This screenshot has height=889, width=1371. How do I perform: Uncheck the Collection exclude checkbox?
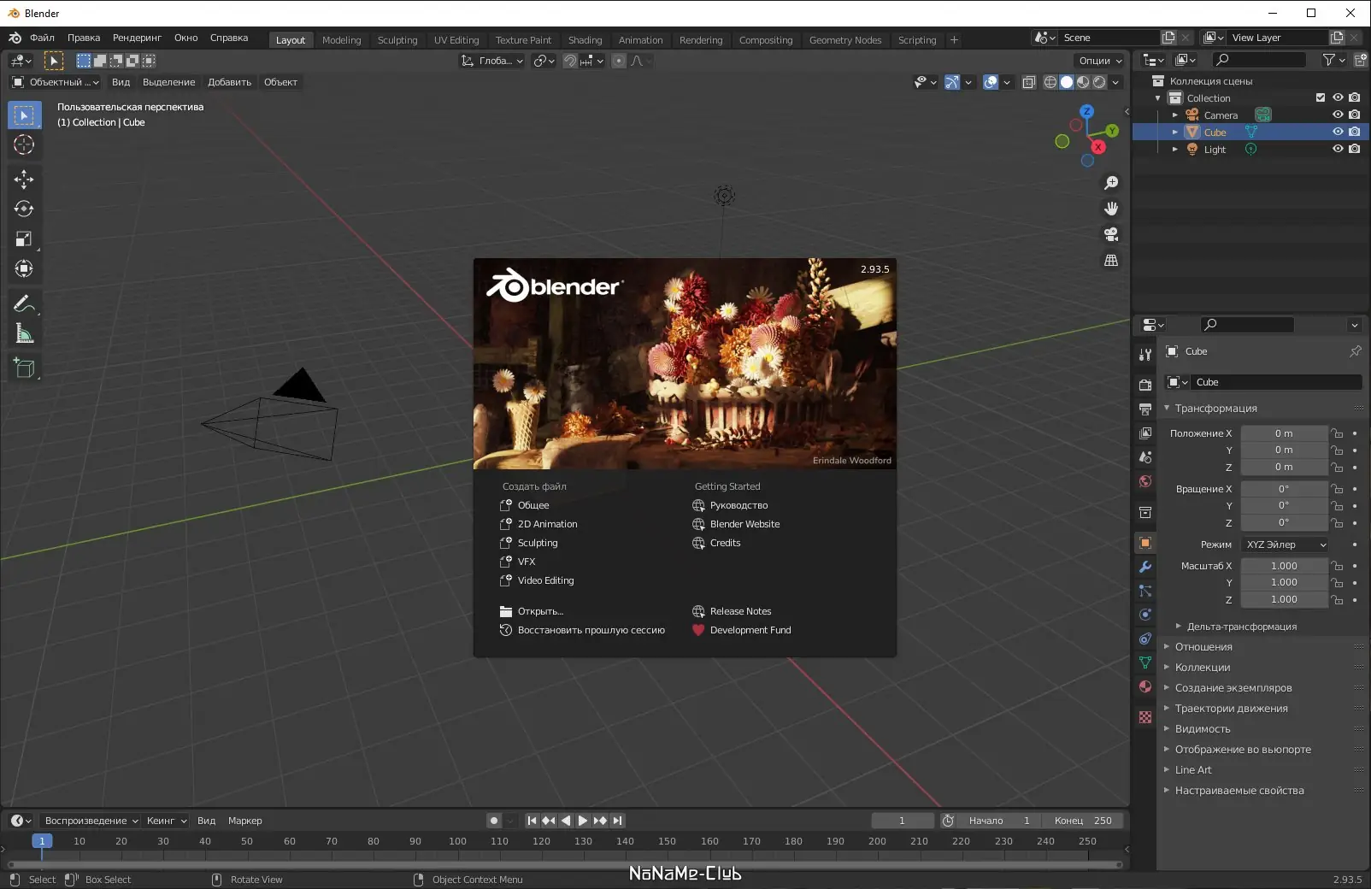tap(1321, 97)
